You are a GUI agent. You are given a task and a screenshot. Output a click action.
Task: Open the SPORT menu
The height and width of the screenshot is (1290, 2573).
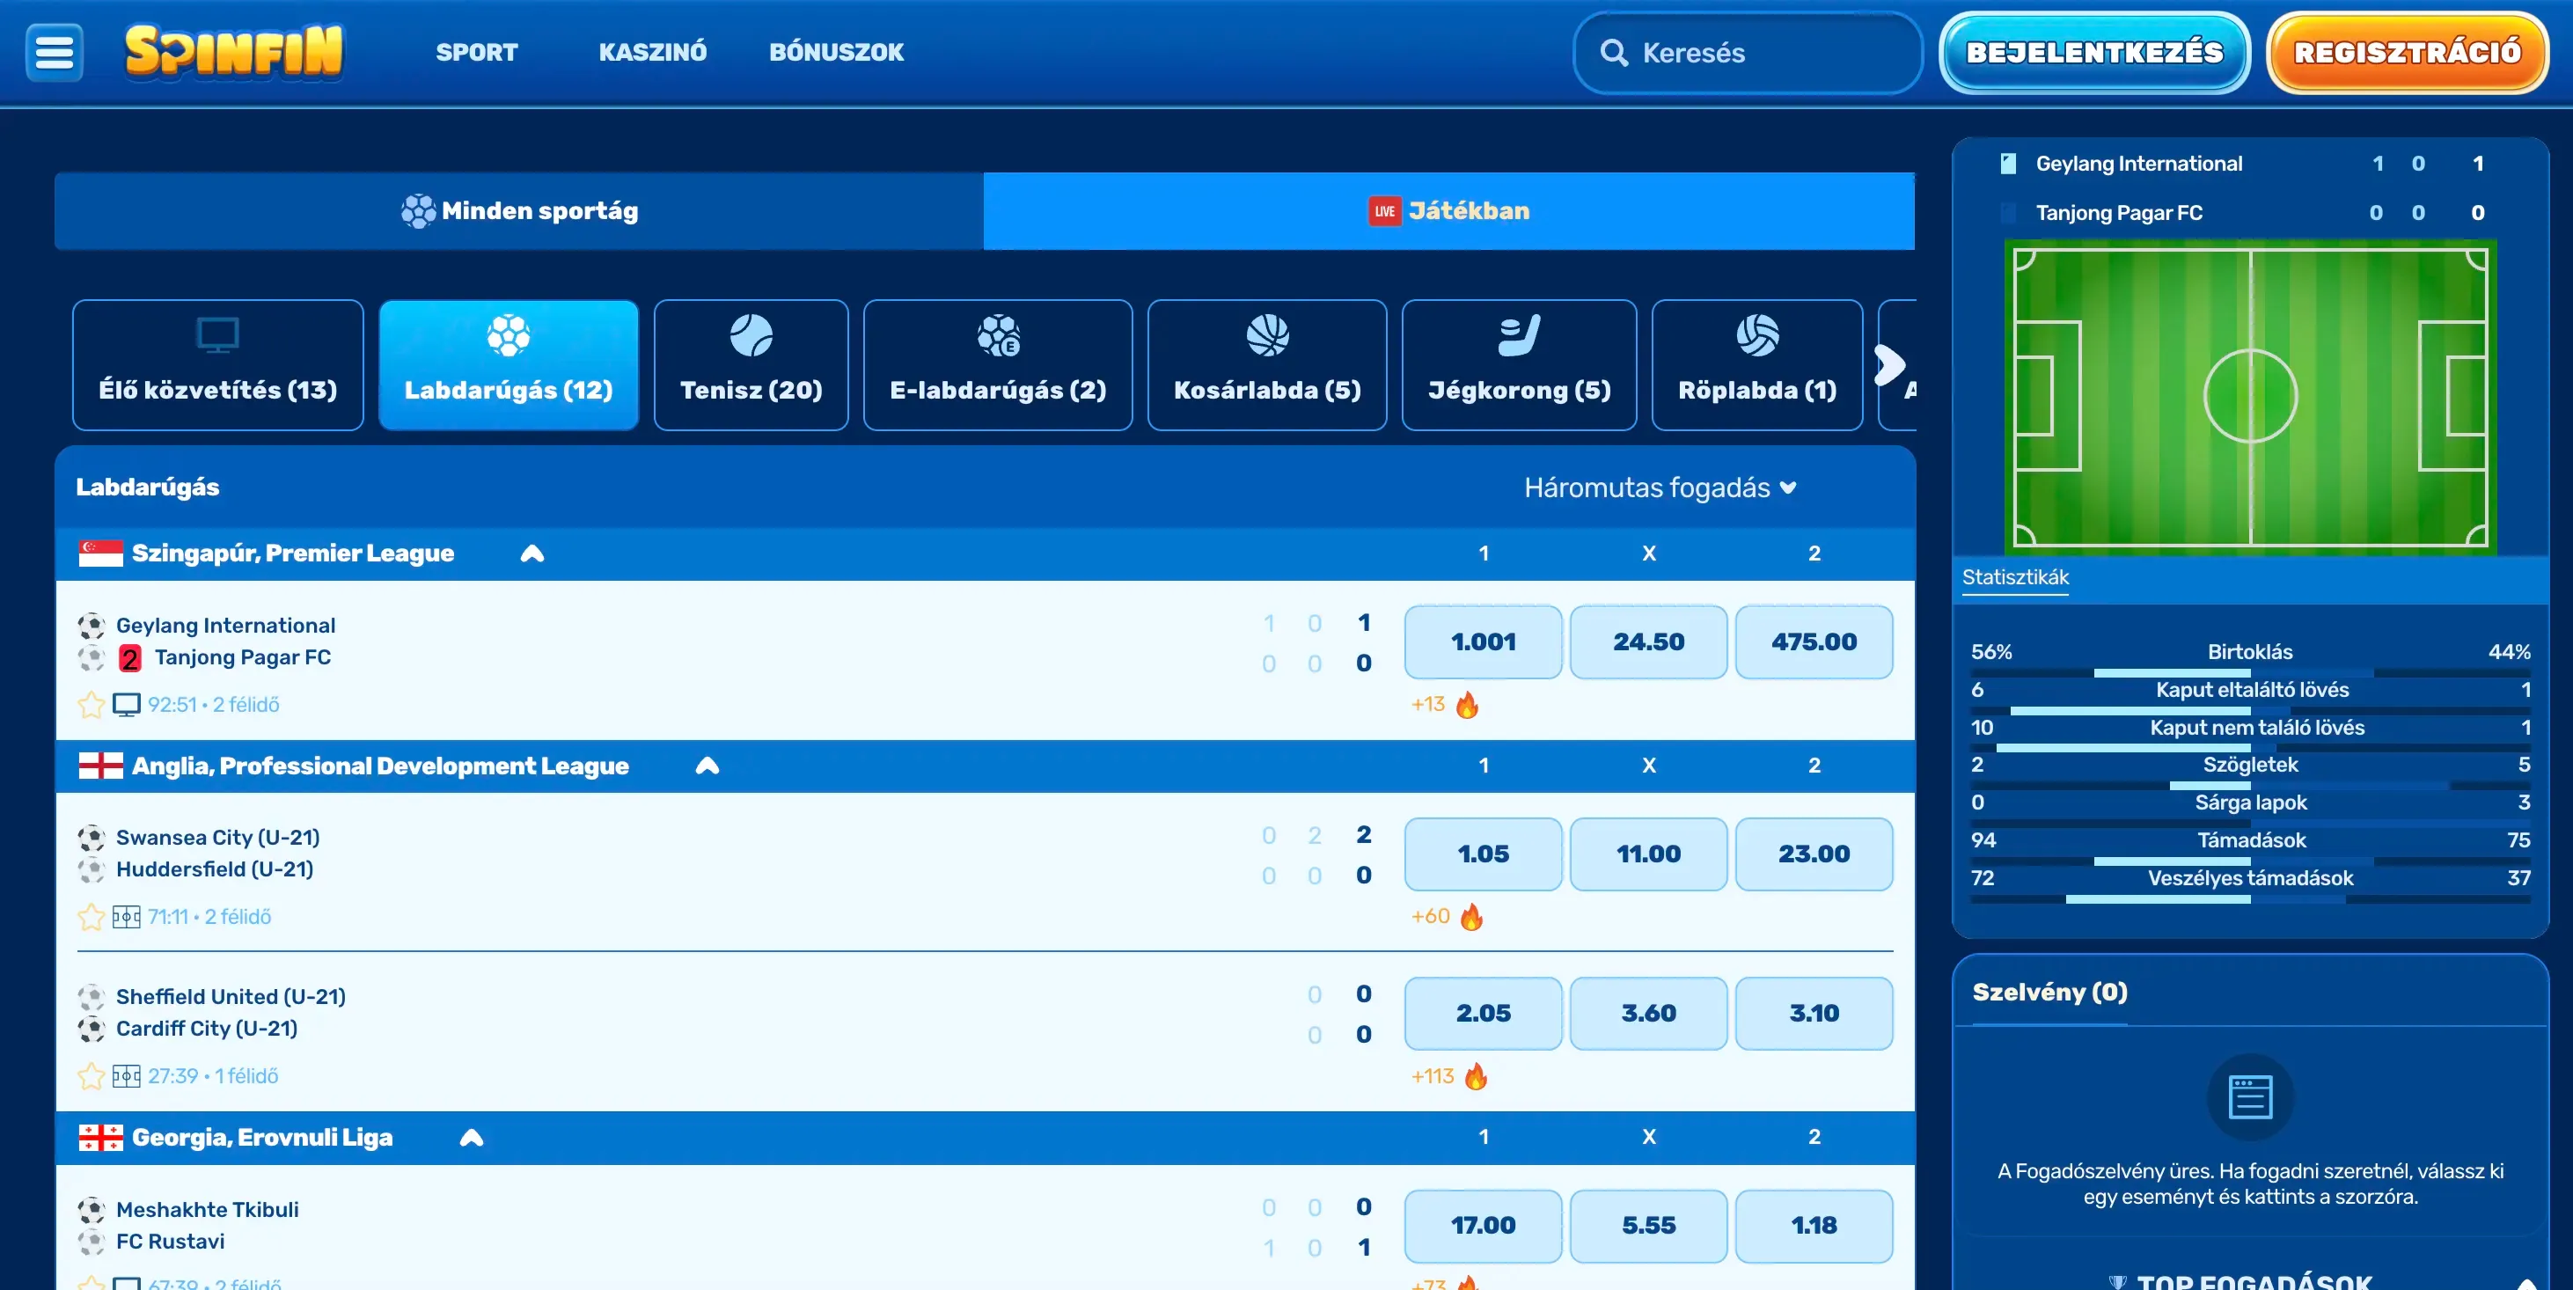point(476,52)
